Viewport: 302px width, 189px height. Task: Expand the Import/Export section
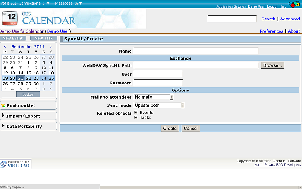23,116
